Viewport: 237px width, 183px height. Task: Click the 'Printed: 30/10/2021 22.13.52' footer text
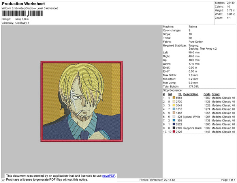coord(157,180)
